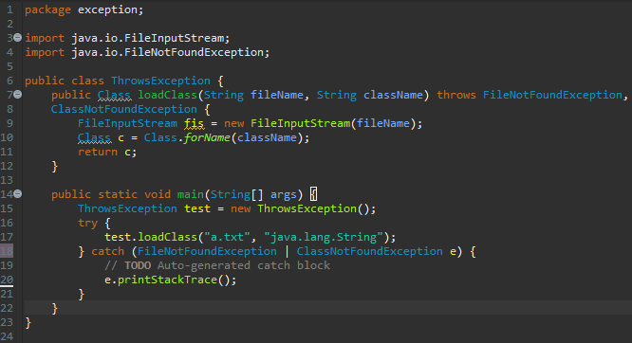Click the 'test' variable declaration on line 15
632x343 pixels.
(197, 208)
